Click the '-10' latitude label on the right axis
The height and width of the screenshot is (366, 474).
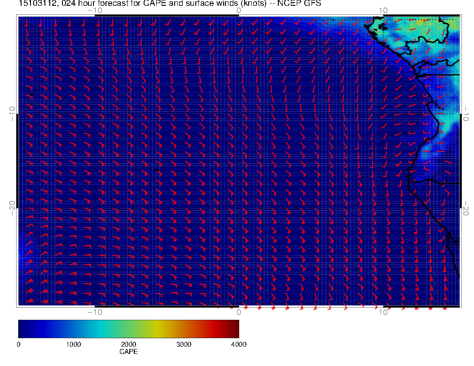point(466,114)
